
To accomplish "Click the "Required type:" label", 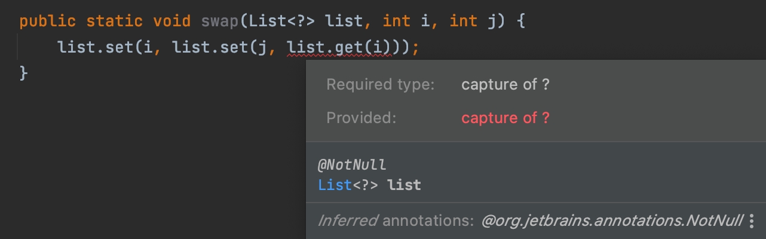I will [381, 85].
